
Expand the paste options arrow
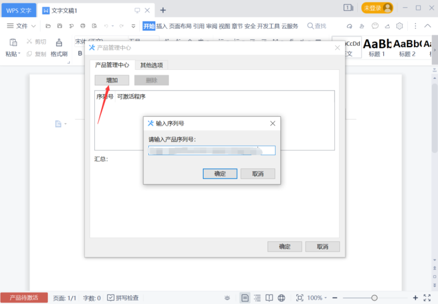point(19,53)
